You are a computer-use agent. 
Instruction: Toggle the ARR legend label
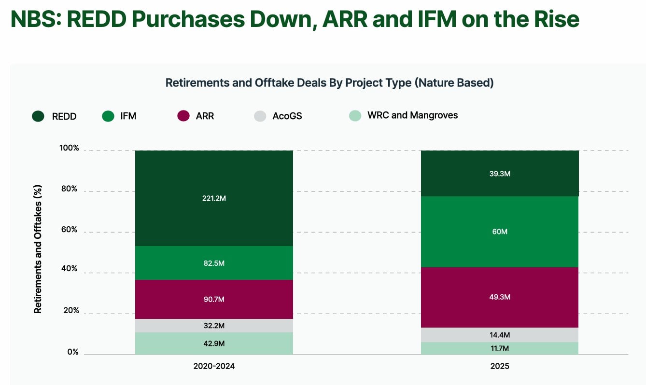click(205, 116)
